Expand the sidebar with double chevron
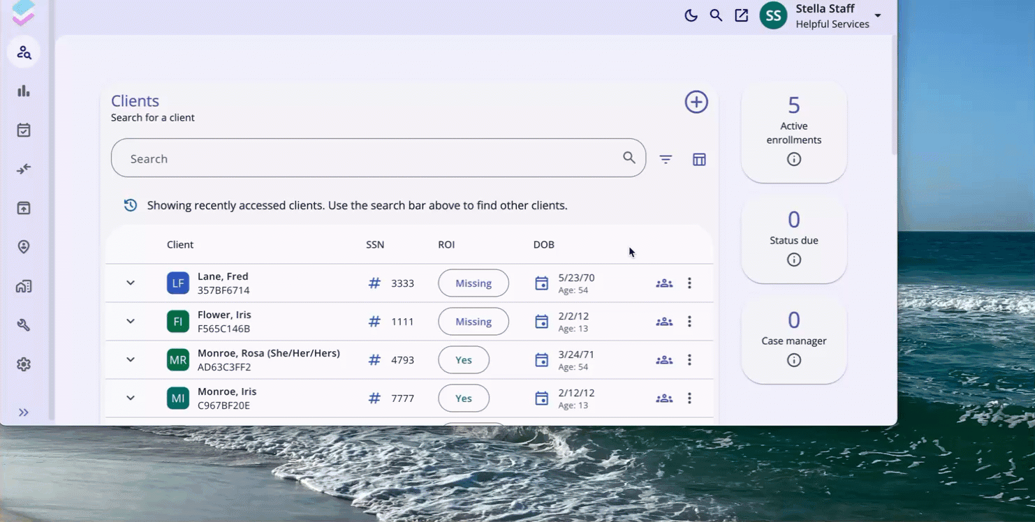Viewport: 1035px width, 522px height. [24, 412]
